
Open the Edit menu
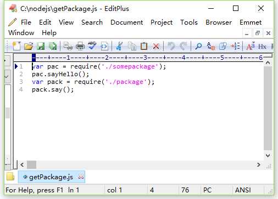coord(45,22)
